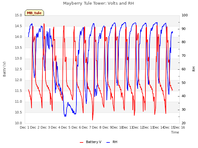The image size is (198, 148).
Task: Click the 'Battery V' legend label
Action: (x=93, y=142)
